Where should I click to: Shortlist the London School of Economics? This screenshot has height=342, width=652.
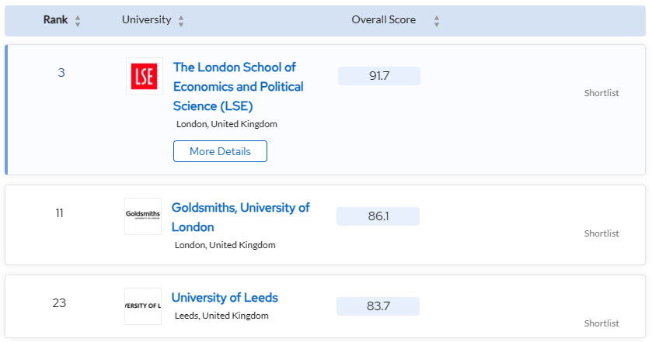[x=601, y=93]
